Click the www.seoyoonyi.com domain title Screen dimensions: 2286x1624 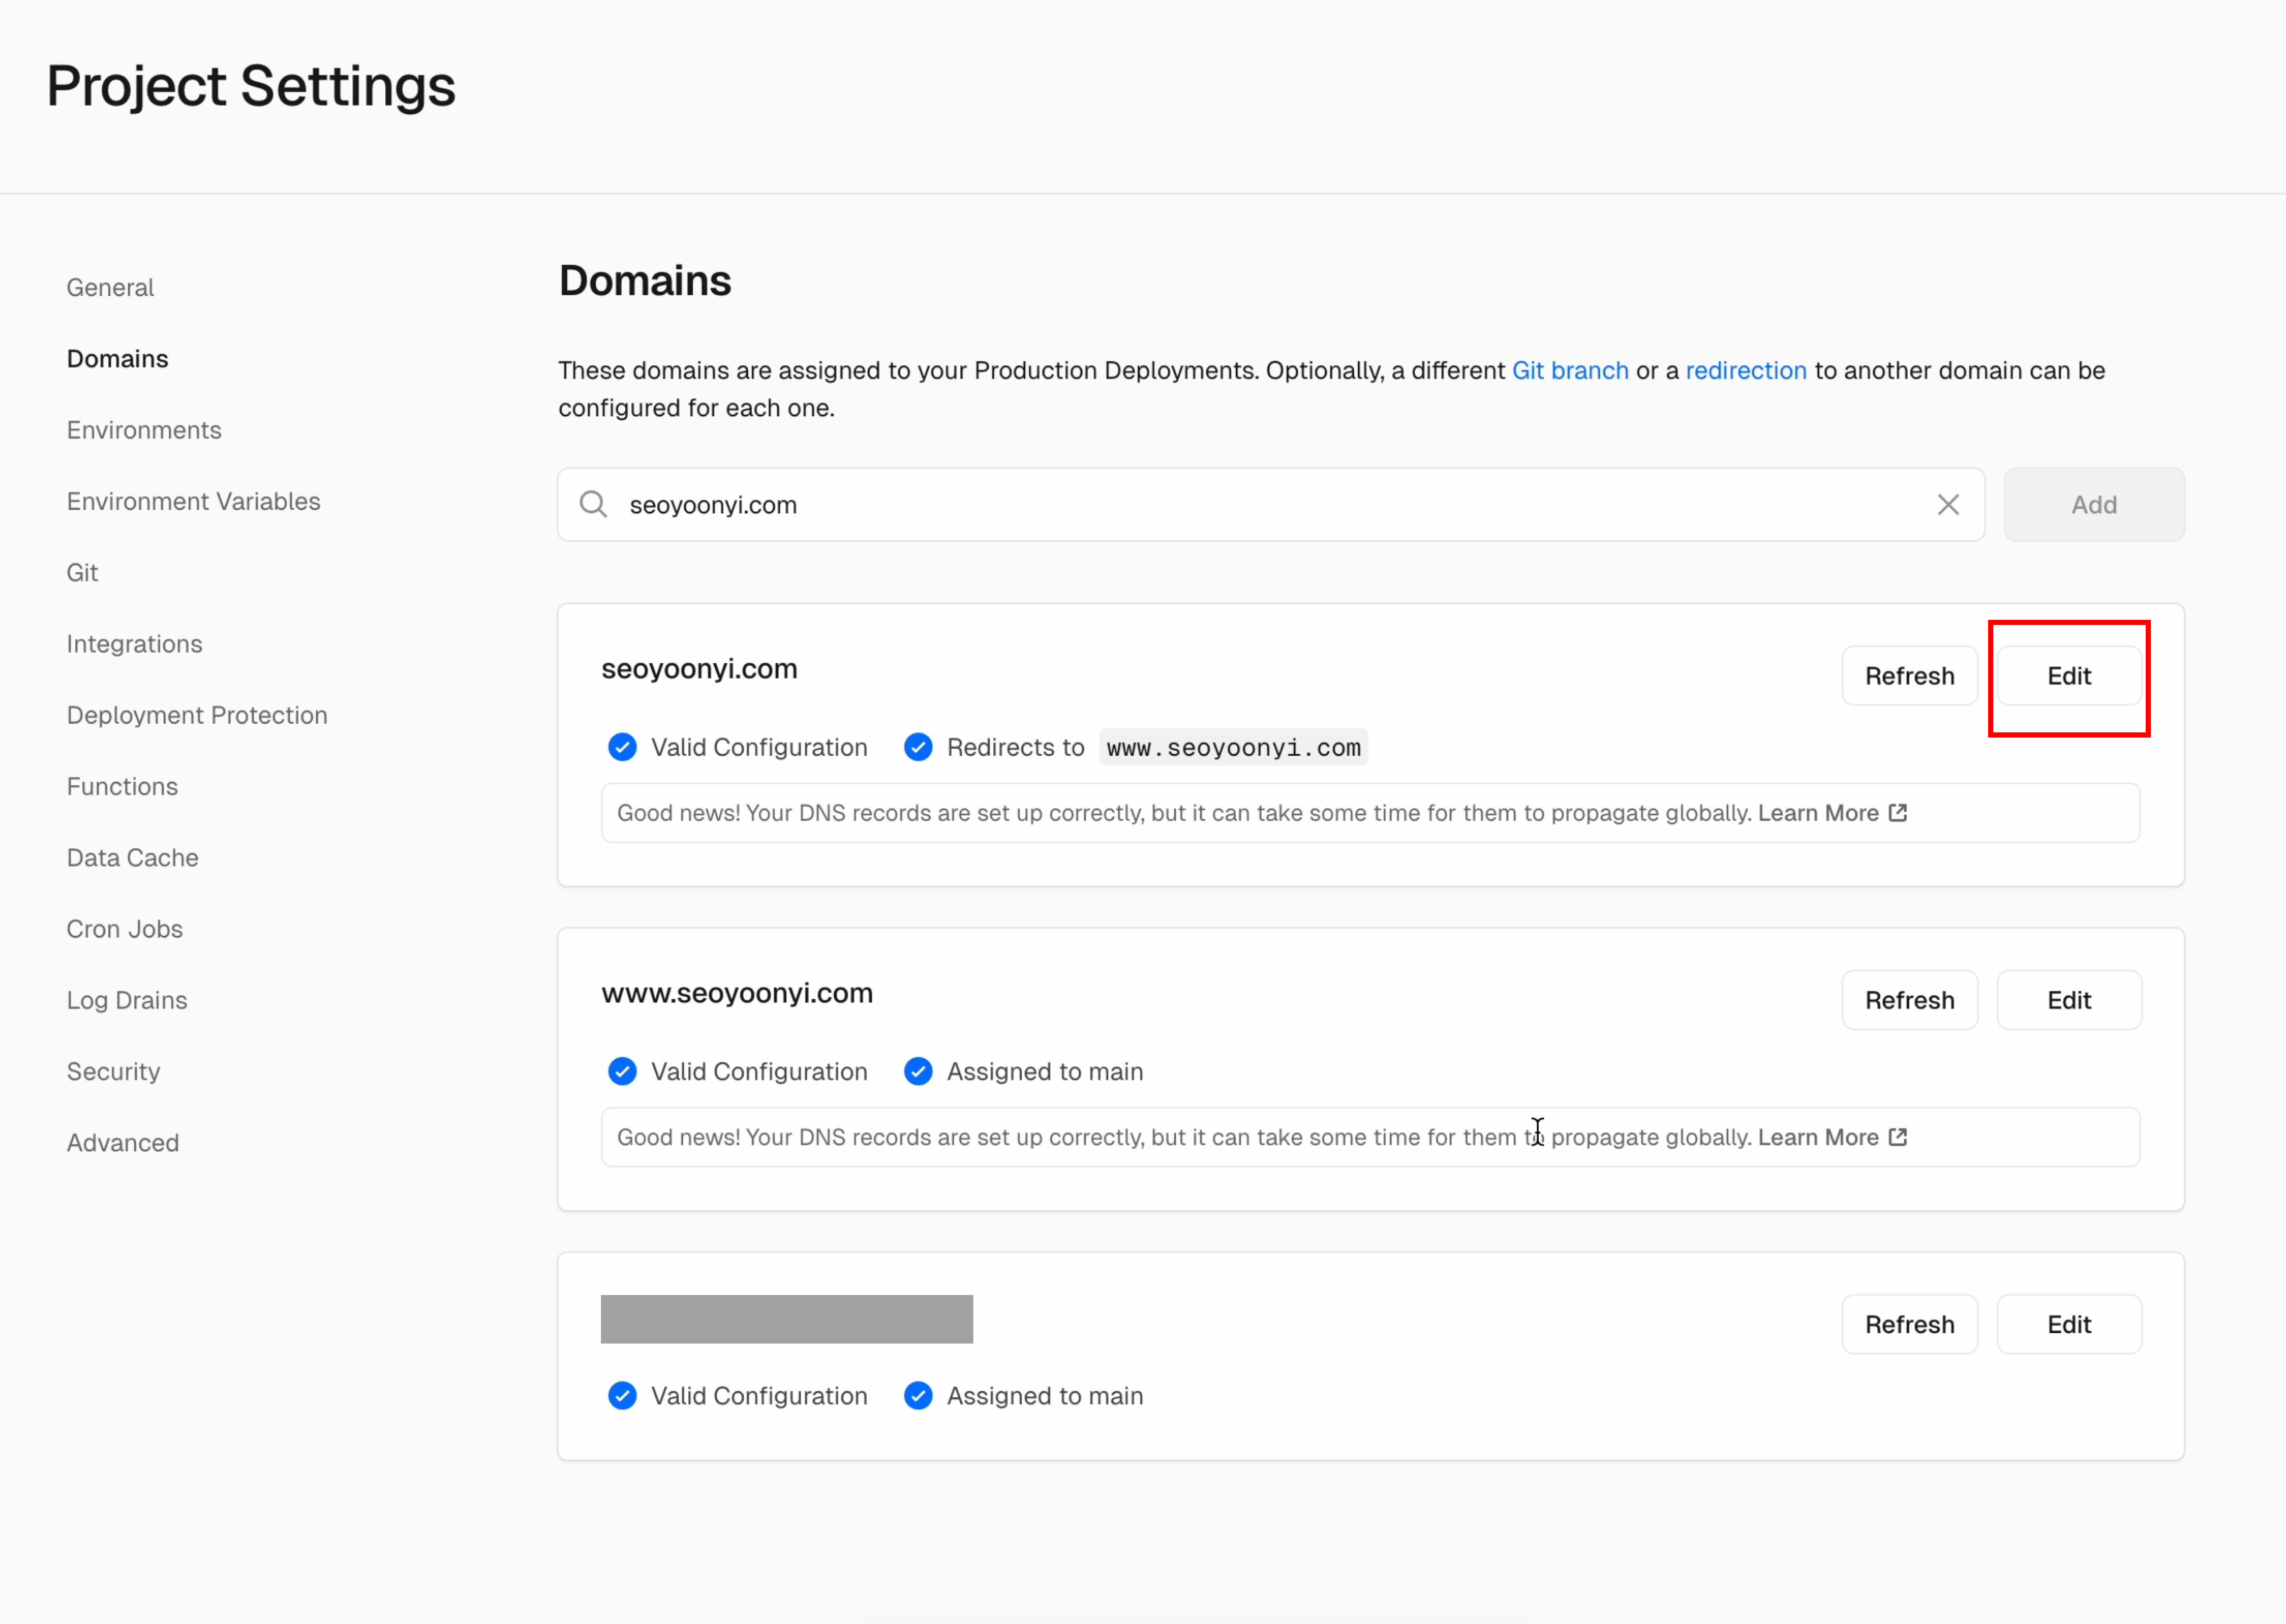[x=737, y=993]
